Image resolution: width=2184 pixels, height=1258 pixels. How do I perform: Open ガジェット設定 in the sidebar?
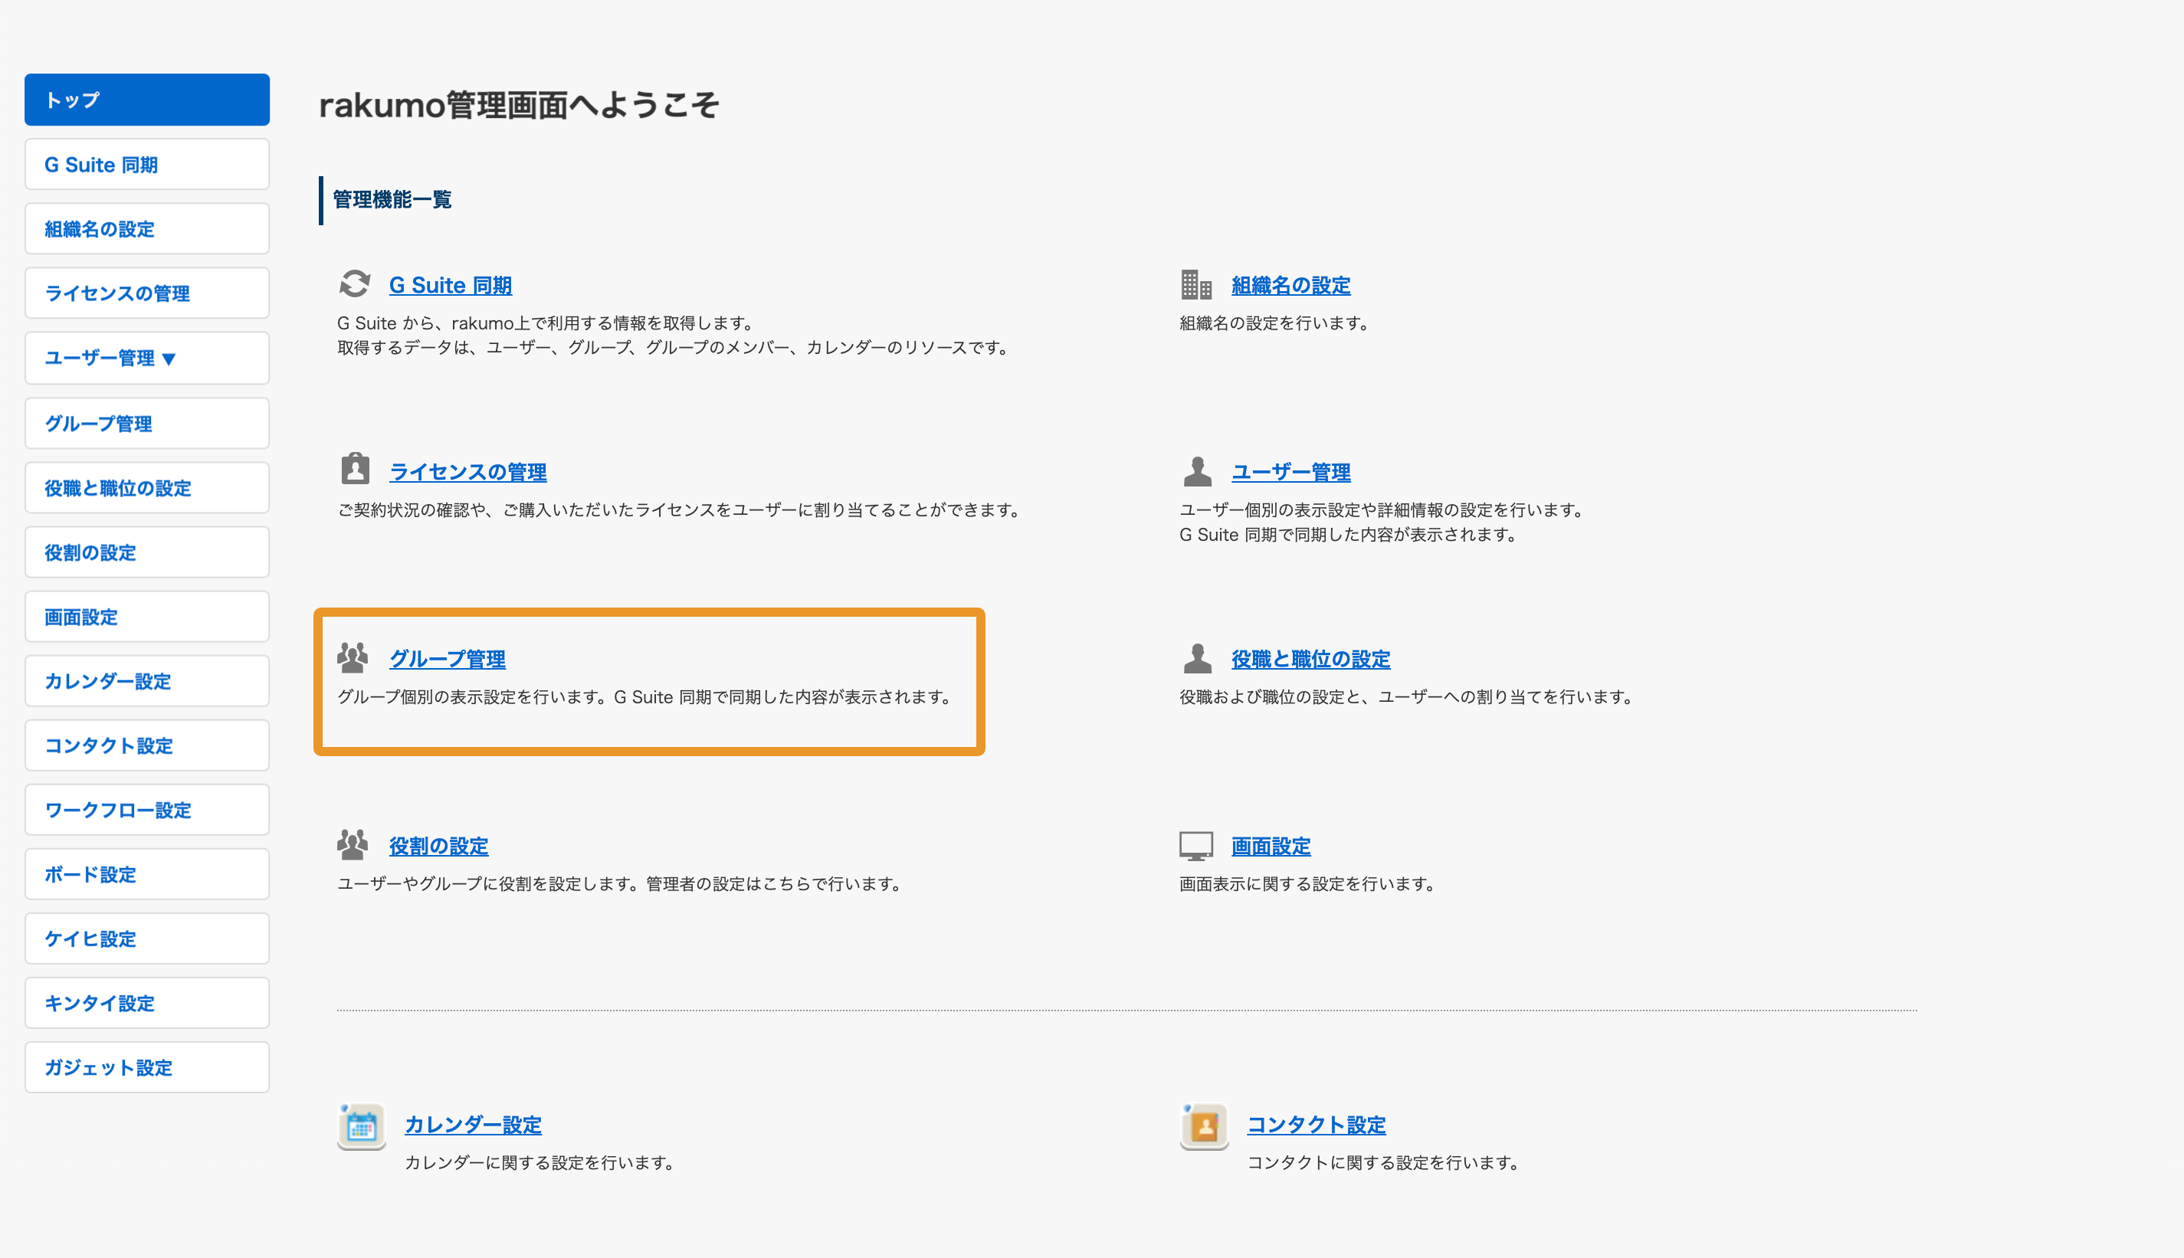coord(147,1067)
